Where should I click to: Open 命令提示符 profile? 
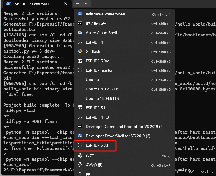(124, 23)
